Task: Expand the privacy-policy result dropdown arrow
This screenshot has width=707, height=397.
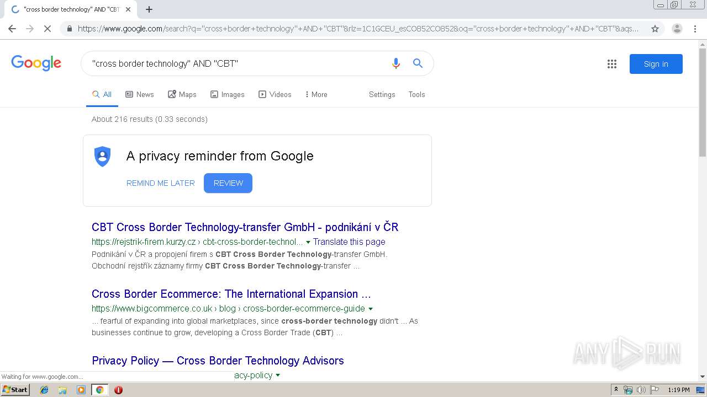Action: point(278,375)
